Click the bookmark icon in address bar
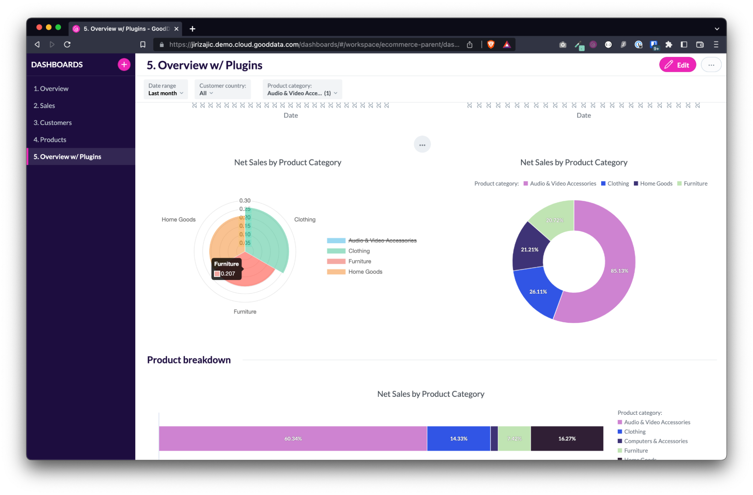 pyautogui.click(x=143, y=44)
